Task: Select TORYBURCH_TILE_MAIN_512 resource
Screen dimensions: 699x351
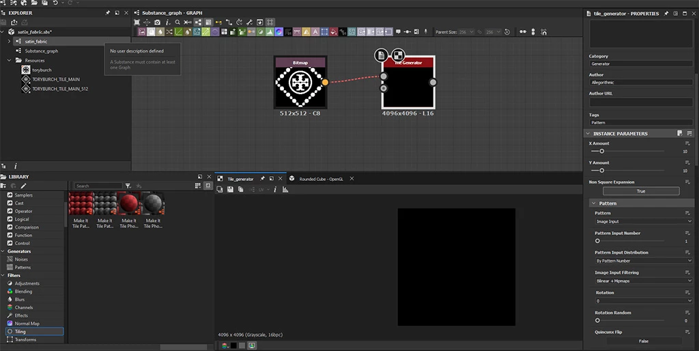Action: point(60,89)
